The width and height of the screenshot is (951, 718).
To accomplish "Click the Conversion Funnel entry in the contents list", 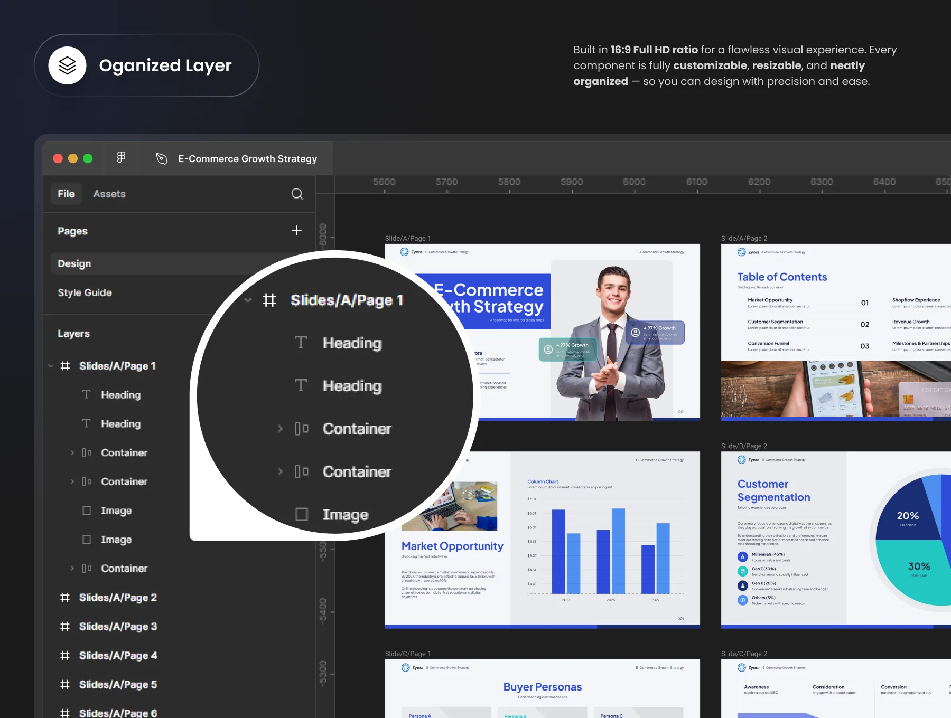I will pos(808,346).
